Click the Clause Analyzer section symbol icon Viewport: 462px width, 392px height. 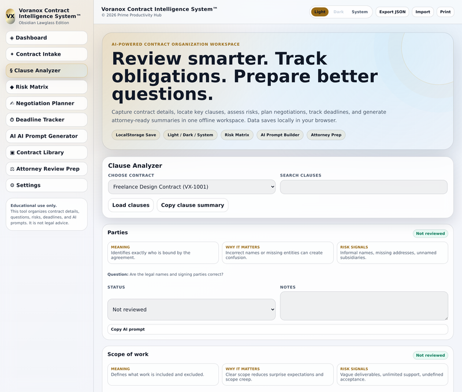[x=11, y=71]
